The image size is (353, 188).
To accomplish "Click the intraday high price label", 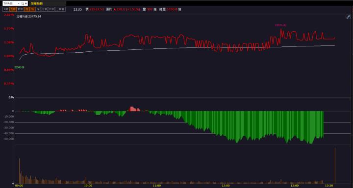I will tap(281, 25).
